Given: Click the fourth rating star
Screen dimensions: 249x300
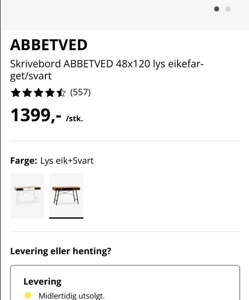Looking at the screenshot, I should pos(50,93).
